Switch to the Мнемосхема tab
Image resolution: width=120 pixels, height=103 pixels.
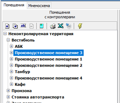pos(39,6)
